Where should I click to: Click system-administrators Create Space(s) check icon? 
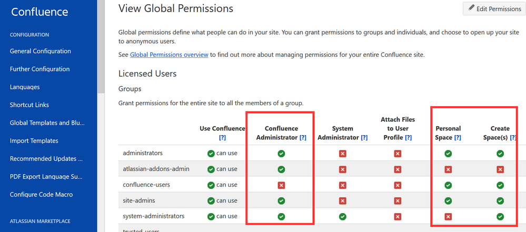point(500,217)
